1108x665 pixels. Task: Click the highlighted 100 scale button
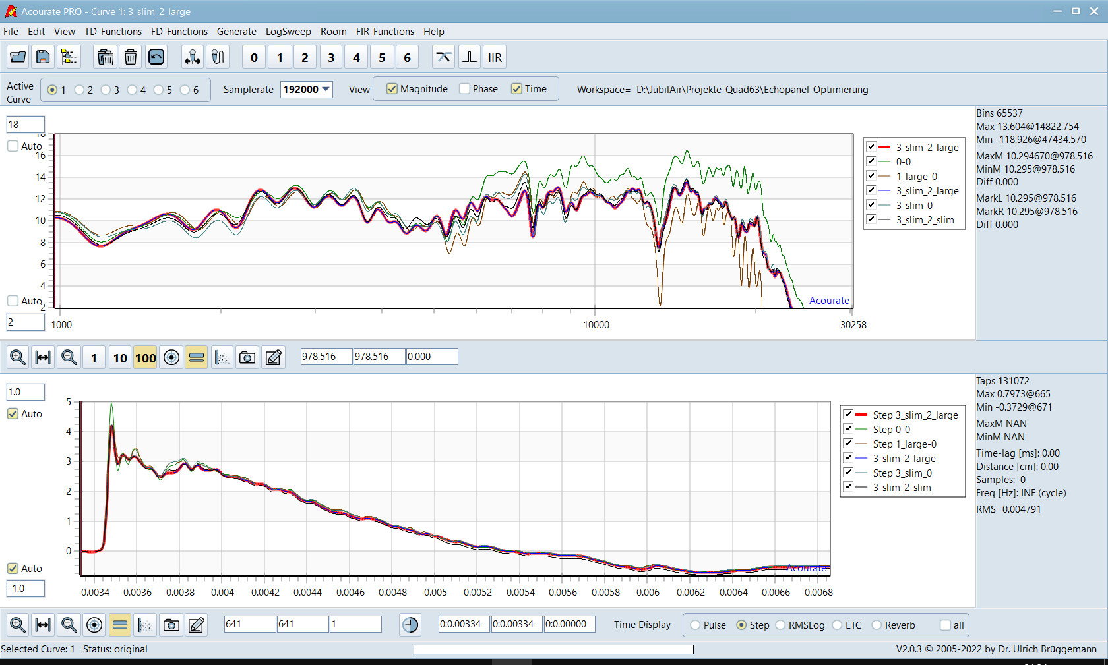[145, 357]
